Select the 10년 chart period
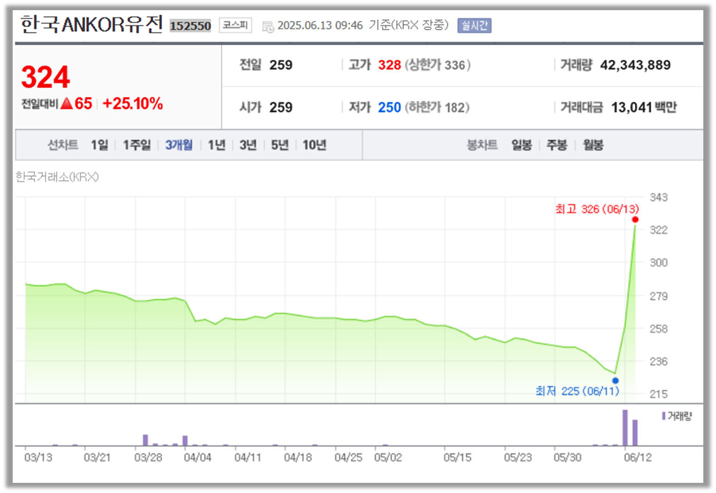The width and height of the screenshot is (716, 493). pos(315,145)
